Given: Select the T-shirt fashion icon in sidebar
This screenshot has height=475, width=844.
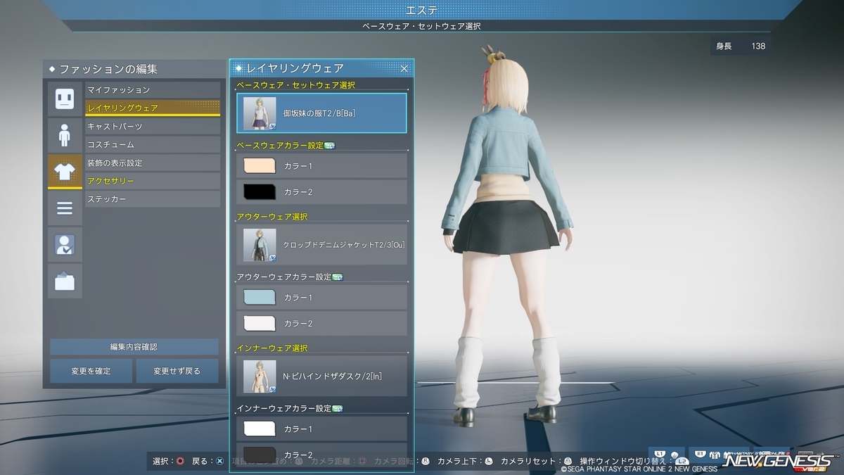Looking at the screenshot, I should click(x=65, y=172).
